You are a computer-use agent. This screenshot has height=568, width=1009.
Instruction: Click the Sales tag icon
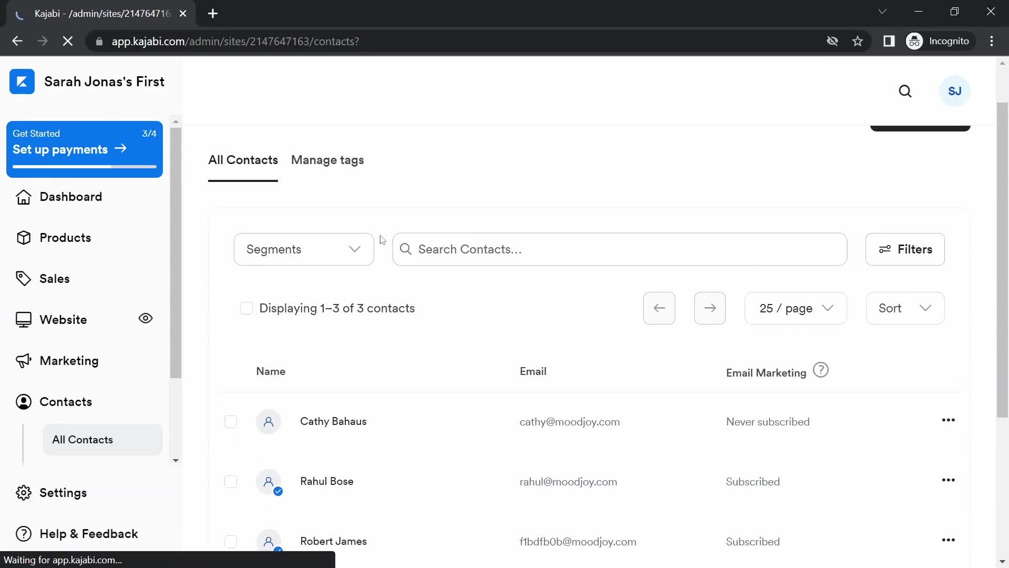(x=23, y=279)
